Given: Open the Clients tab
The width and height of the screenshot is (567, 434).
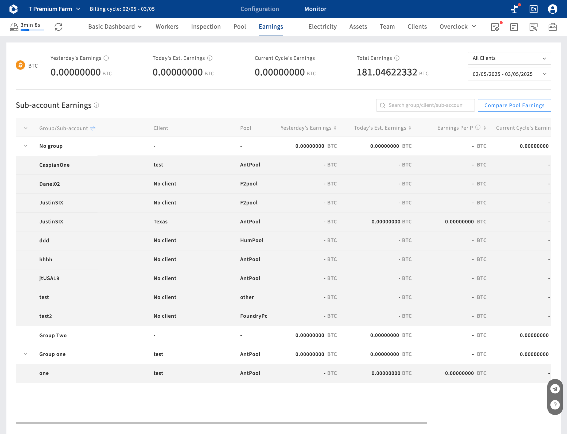Looking at the screenshot, I should point(417,27).
